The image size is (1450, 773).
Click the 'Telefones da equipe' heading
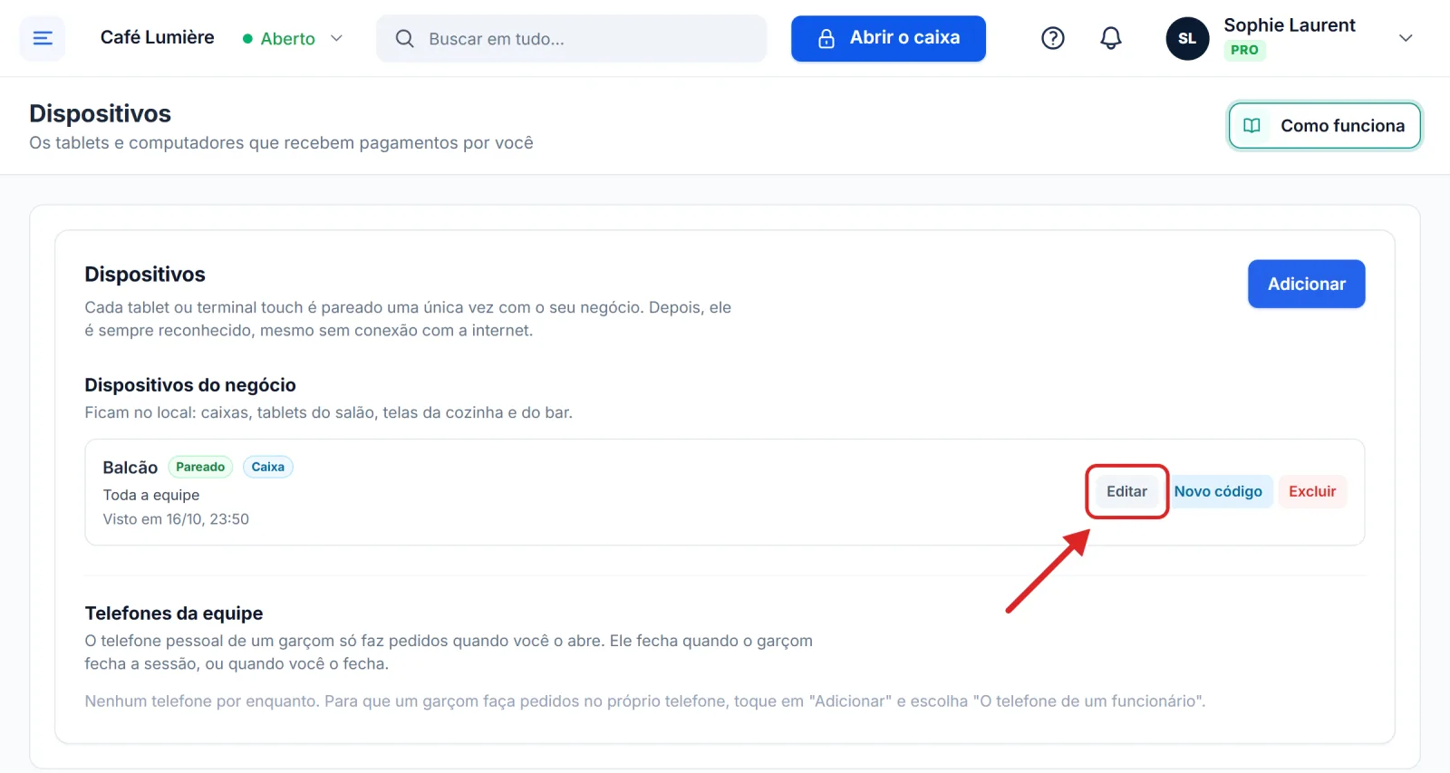click(x=174, y=614)
